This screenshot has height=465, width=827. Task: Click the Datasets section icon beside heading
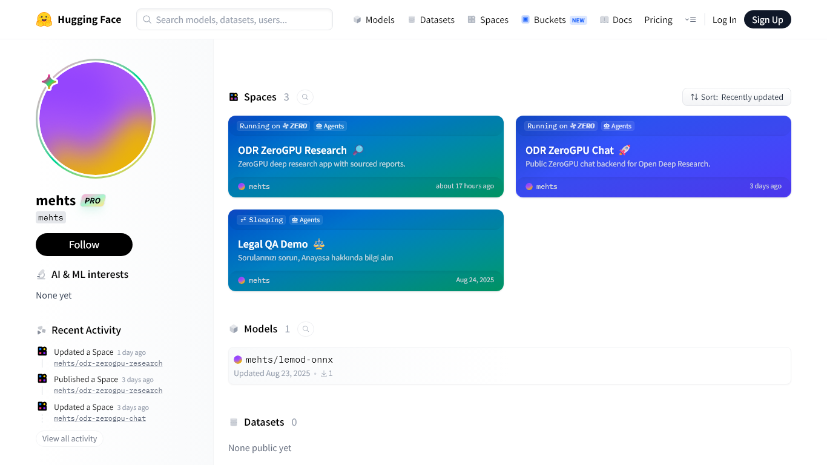pyautogui.click(x=234, y=422)
